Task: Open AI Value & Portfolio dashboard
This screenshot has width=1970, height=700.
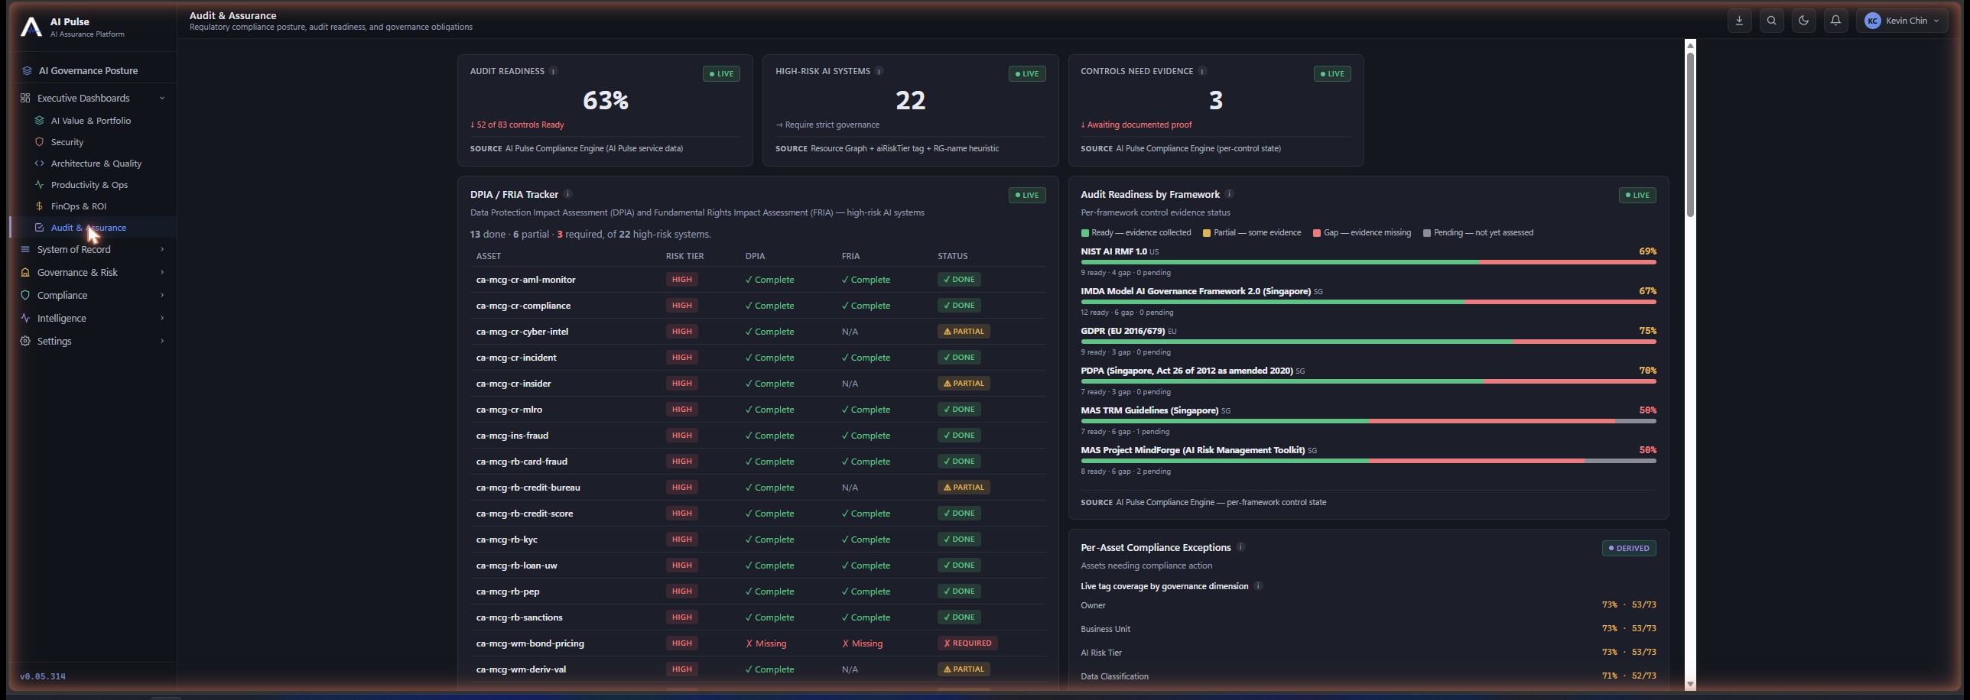Action: 90,121
